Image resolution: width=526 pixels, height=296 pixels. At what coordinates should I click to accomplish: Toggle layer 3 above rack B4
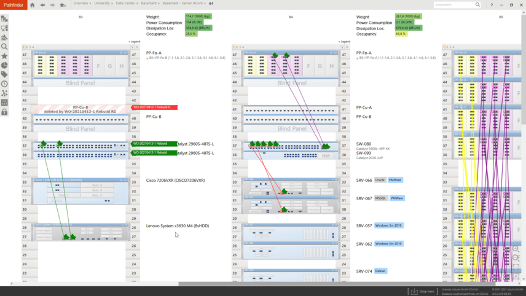[240, 47]
